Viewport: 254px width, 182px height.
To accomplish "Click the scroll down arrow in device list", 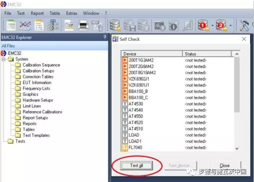I will 237,149.
